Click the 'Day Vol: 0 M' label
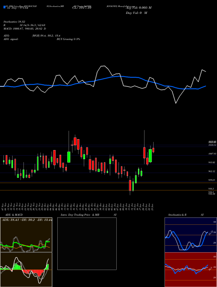Screen dimensions: 217x287 pyautogui.click(x=136, y=13)
